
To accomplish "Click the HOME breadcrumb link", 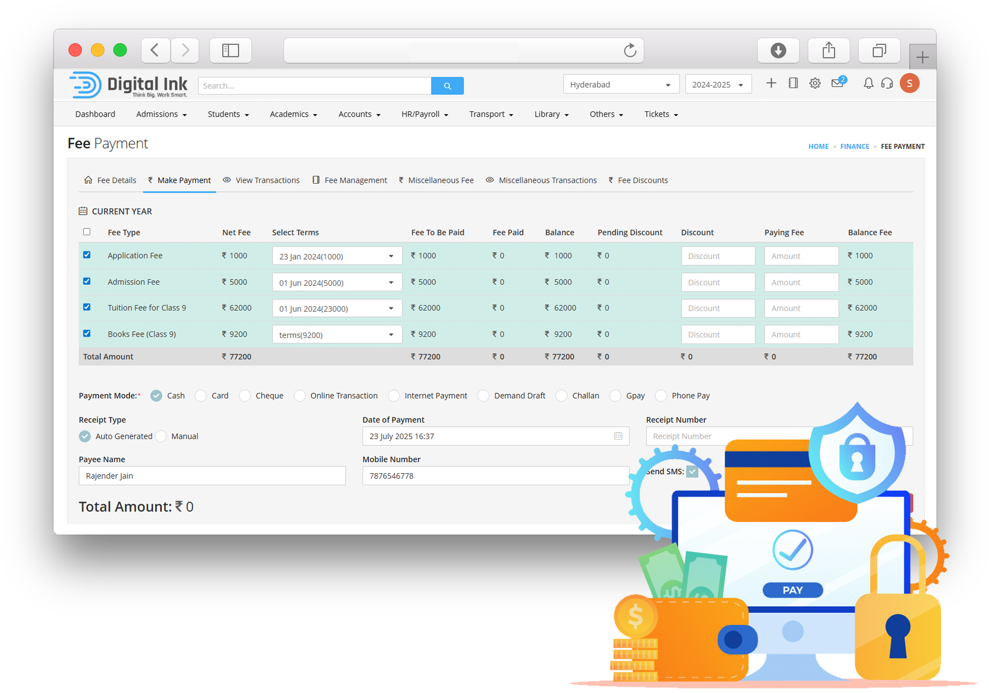I will click(818, 147).
